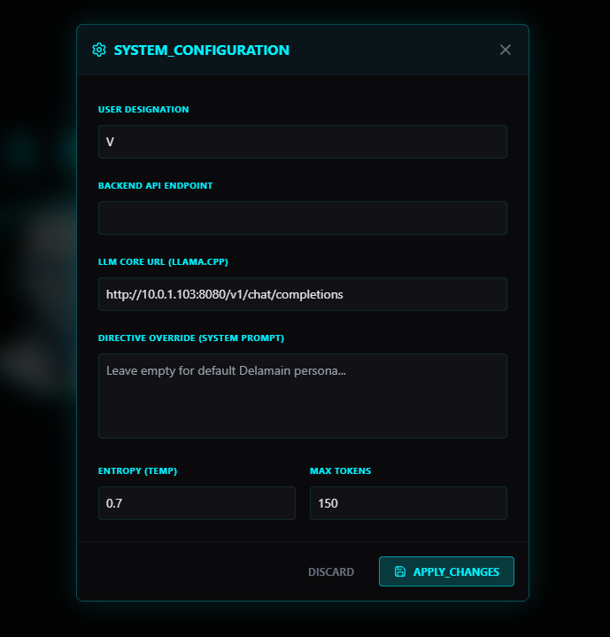
Task: Click the USER DESIGNATION label
Action: 143,109
